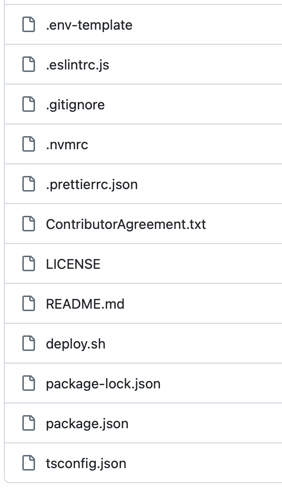Open .prettierrc.json config file
The image size is (282, 489).
(x=92, y=185)
